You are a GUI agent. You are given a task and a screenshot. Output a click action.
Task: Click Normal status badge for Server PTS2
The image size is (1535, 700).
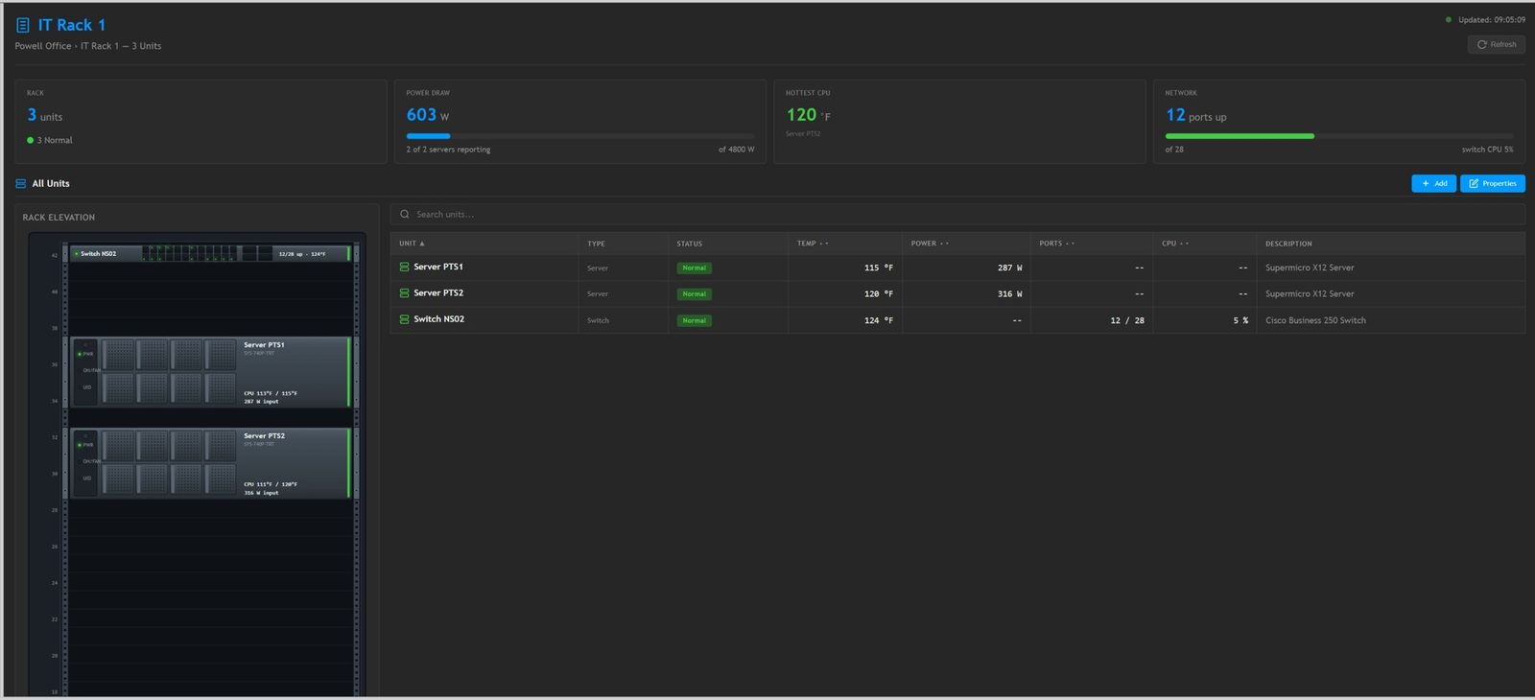[694, 293]
